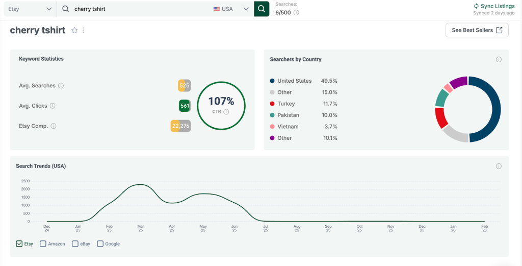The image size is (522, 266).
Task: Click the Search Trends panel info icon
Action: (499, 166)
